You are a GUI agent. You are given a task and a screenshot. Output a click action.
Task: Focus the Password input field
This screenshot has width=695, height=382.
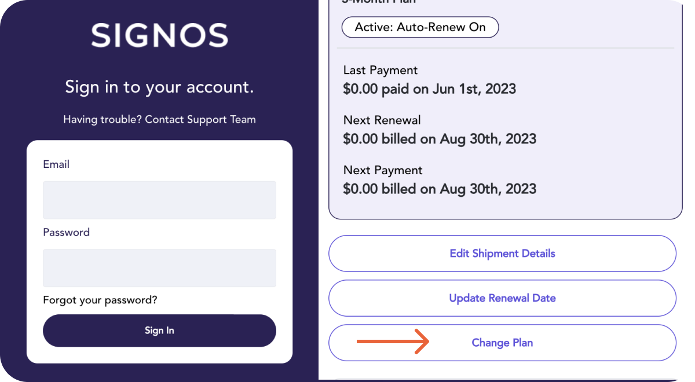(x=159, y=267)
